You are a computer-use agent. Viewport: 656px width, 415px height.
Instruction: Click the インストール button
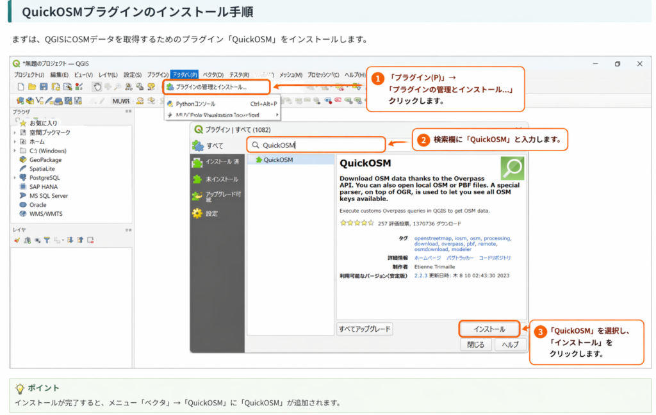tap(489, 329)
